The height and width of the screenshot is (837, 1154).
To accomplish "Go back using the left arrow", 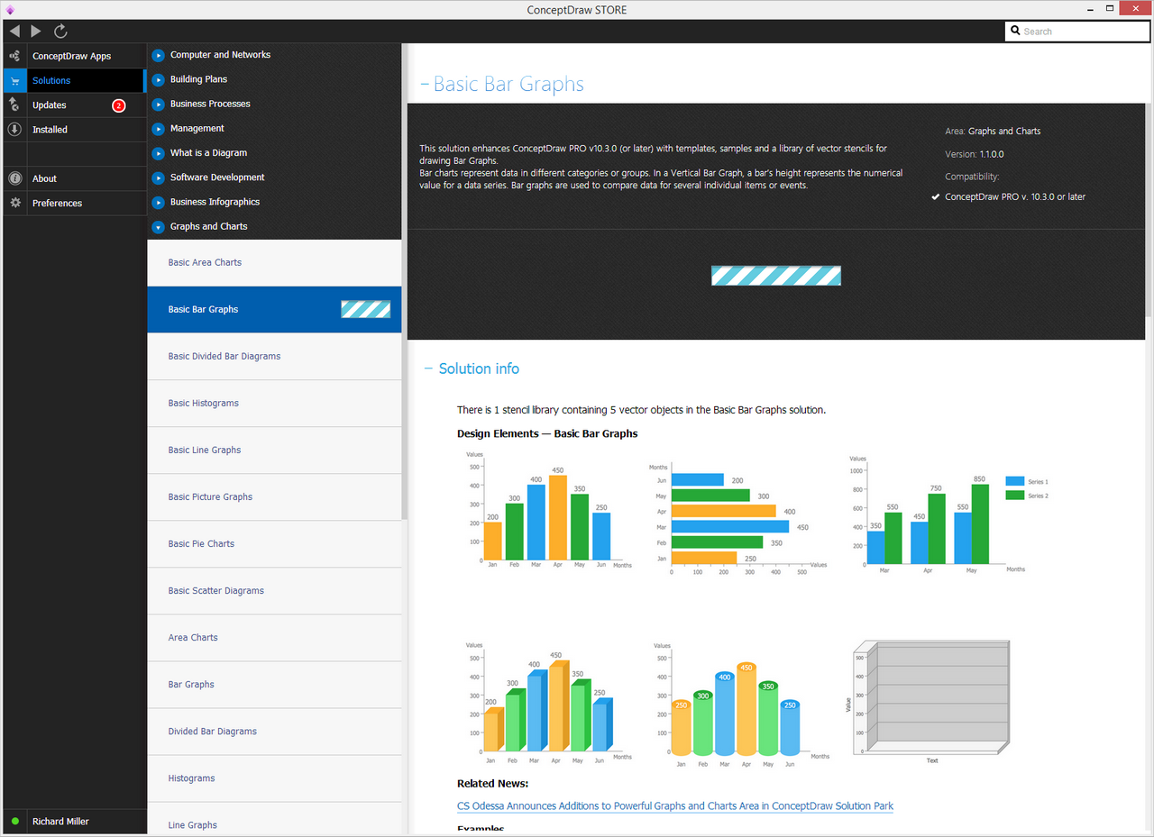I will [14, 31].
